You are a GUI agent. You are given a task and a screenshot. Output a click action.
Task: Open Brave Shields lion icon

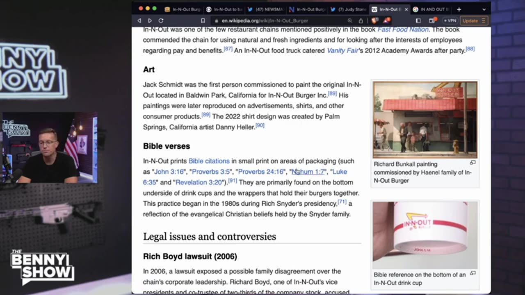pyautogui.click(x=374, y=20)
